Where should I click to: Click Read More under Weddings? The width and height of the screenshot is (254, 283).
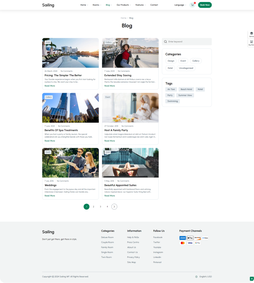tap(50, 196)
